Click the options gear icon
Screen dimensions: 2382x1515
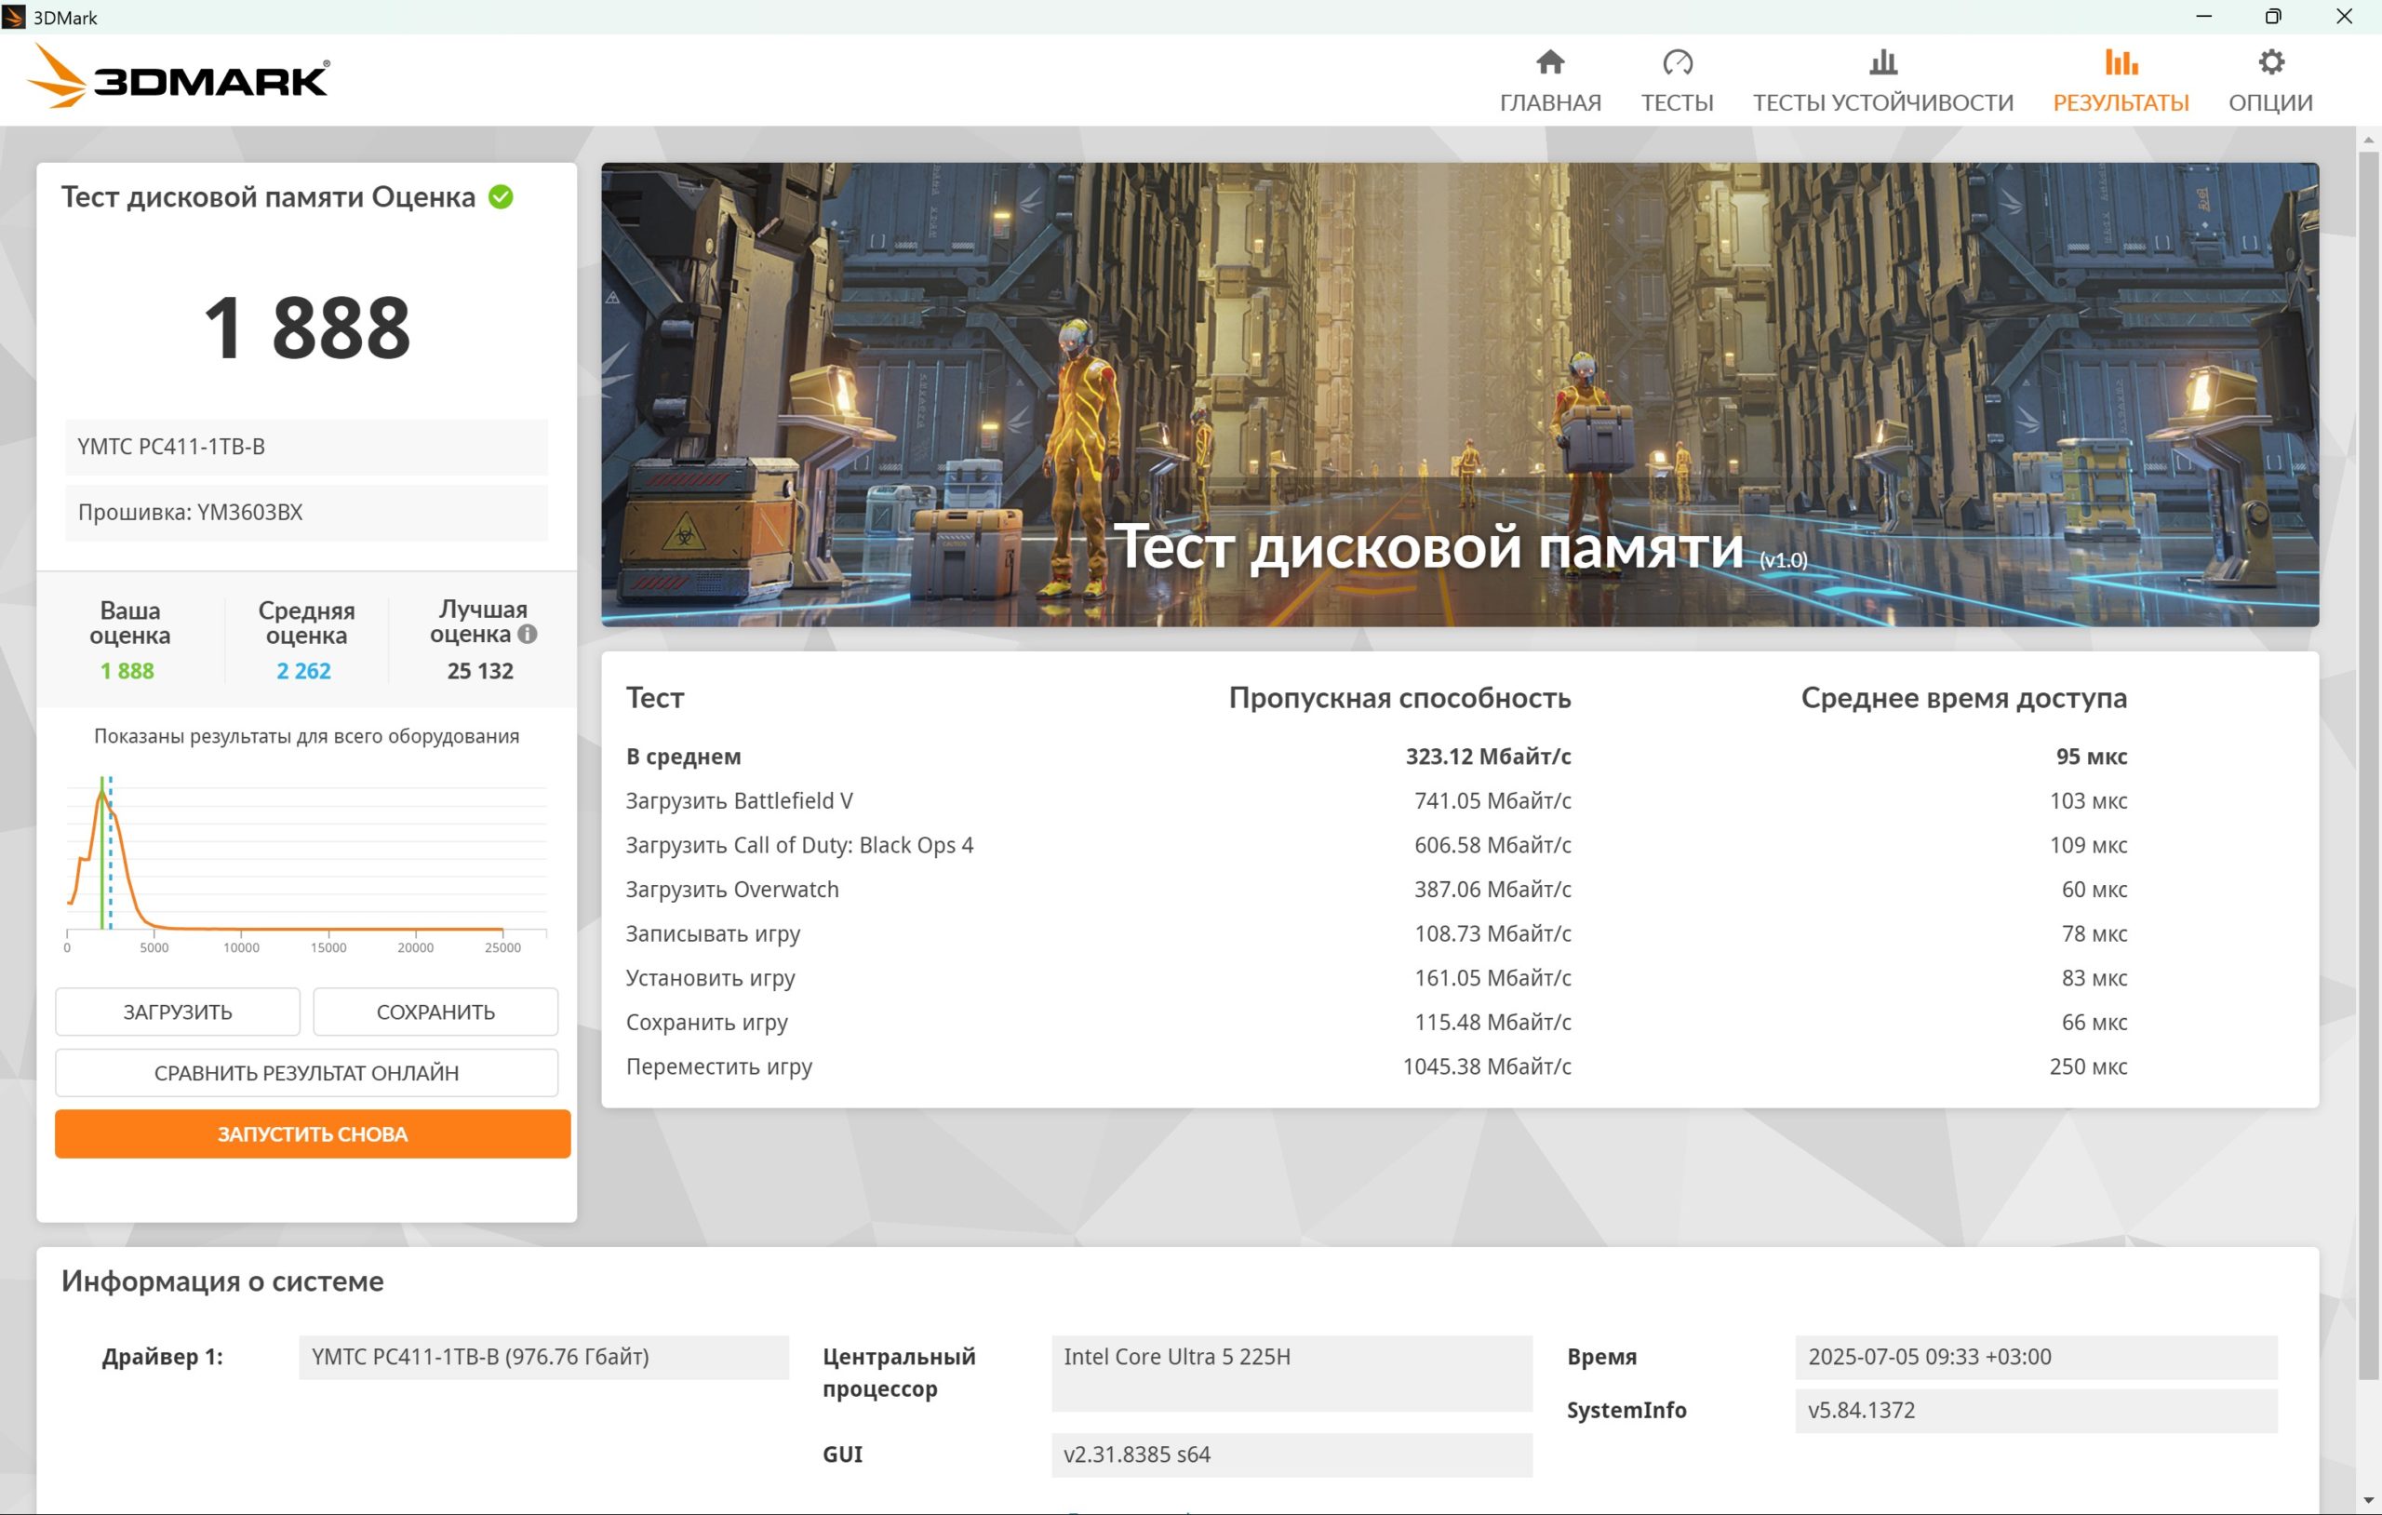(x=2271, y=62)
